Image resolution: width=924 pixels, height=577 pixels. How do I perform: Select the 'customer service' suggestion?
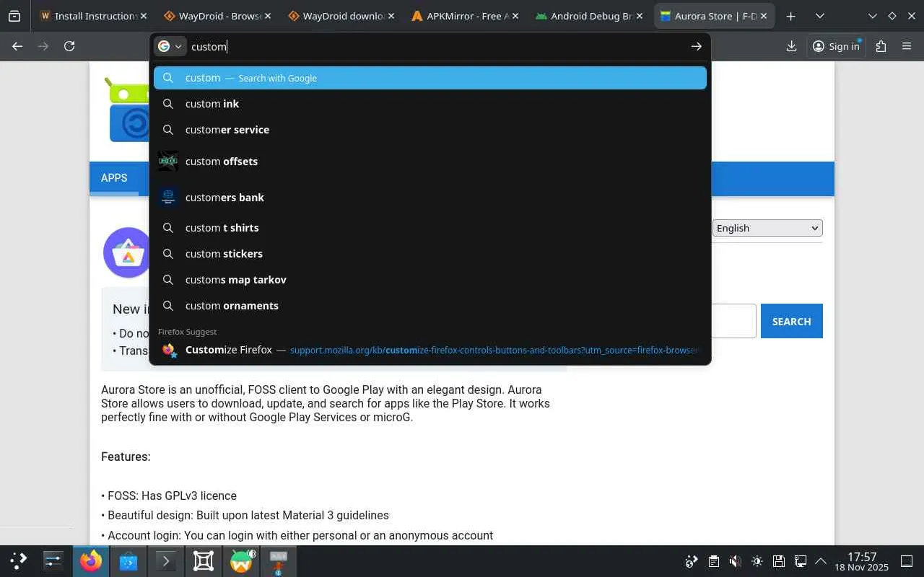430,130
